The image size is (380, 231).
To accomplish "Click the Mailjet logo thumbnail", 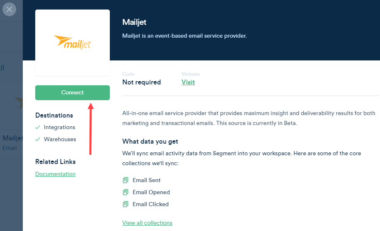I will (73, 43).
